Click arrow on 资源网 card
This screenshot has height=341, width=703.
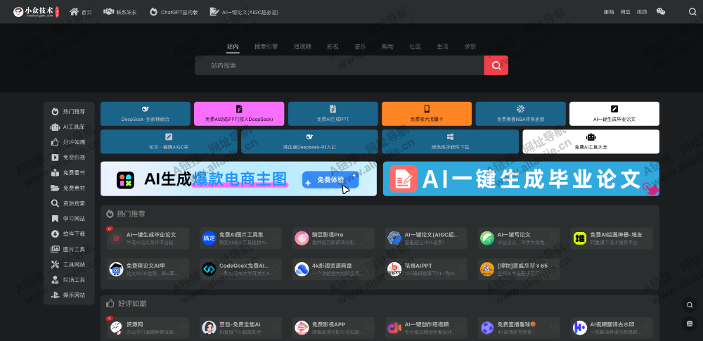[183, 327]
